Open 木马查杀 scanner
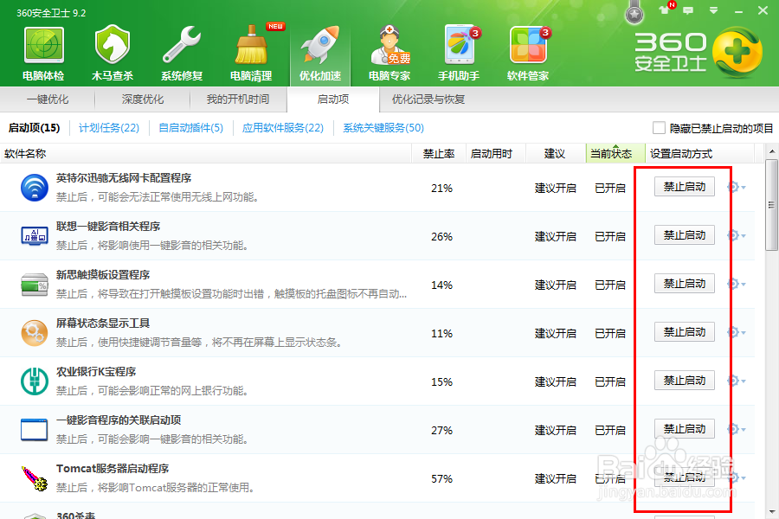 coord(113,54)
